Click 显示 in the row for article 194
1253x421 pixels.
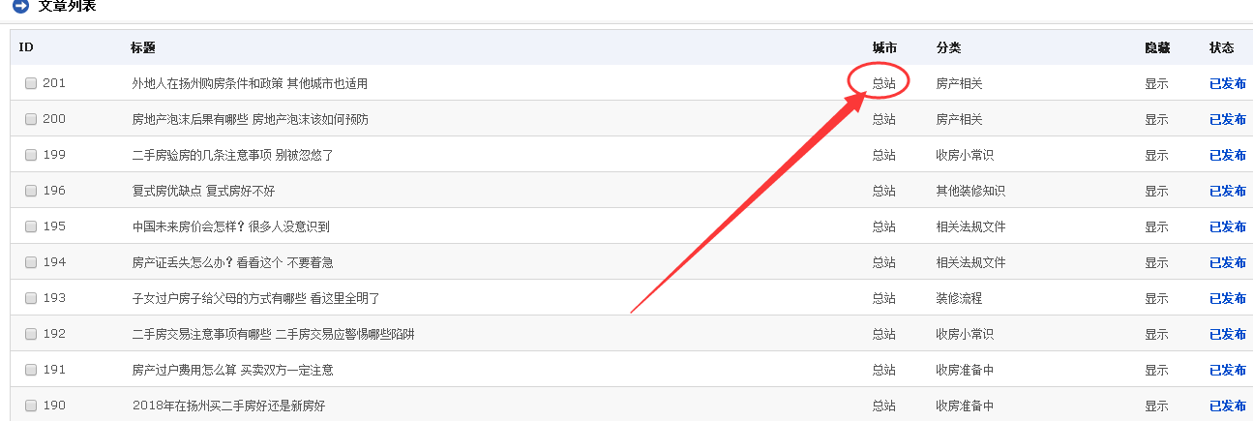coord(1156,262)
